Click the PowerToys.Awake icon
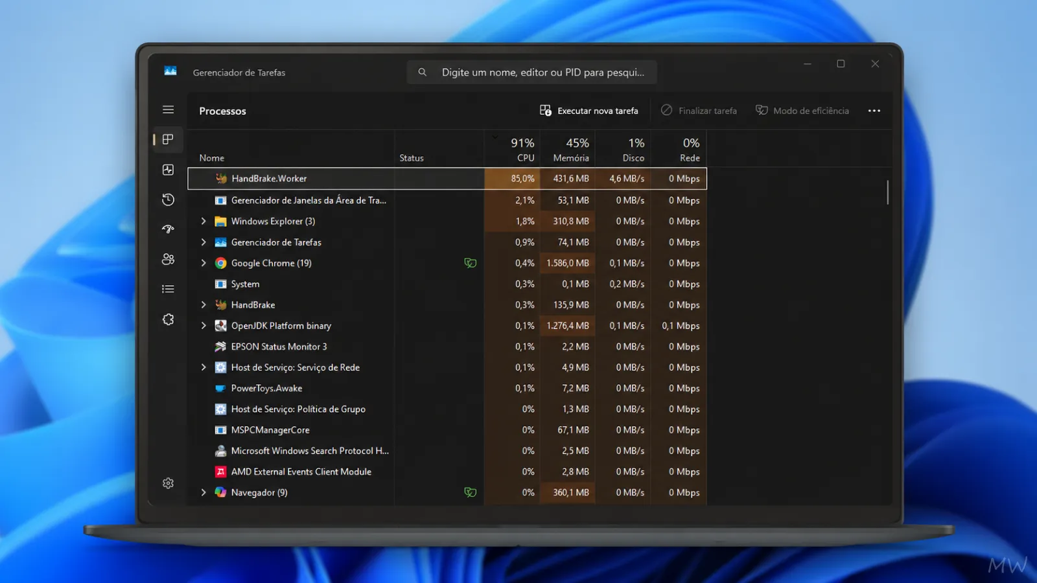This screenshot has width=1037, height=583. point(220,389)
